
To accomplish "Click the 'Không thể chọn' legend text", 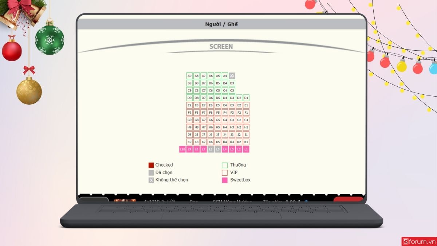I will pyautogui.click(x=172, y=180).
